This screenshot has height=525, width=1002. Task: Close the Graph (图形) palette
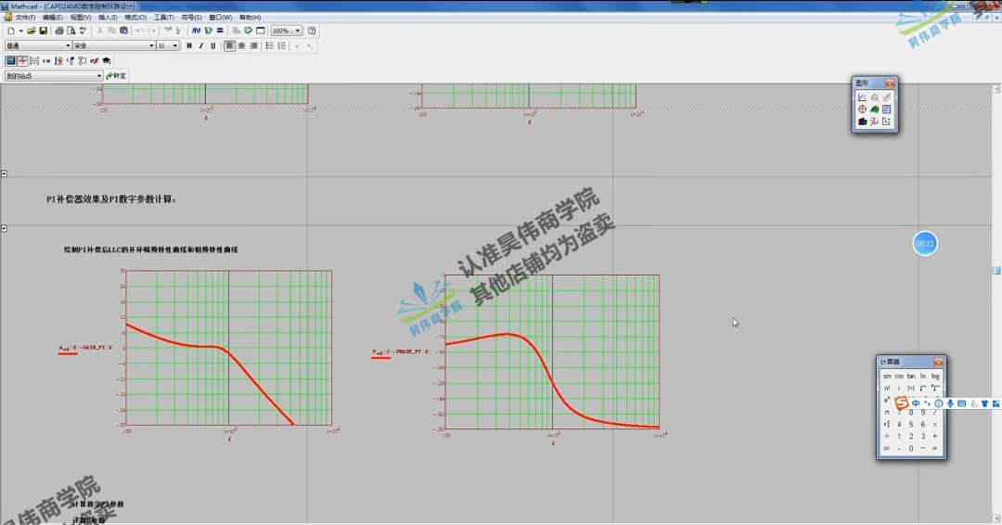click(889, 83)
